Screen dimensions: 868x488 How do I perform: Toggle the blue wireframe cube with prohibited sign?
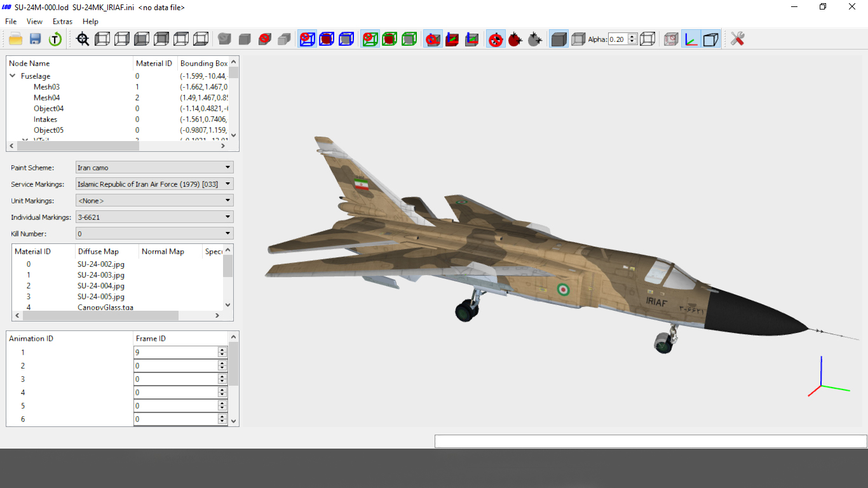pos(307,39)
